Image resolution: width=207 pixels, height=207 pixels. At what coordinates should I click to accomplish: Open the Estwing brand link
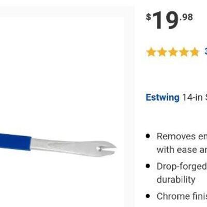coord(162,98)
